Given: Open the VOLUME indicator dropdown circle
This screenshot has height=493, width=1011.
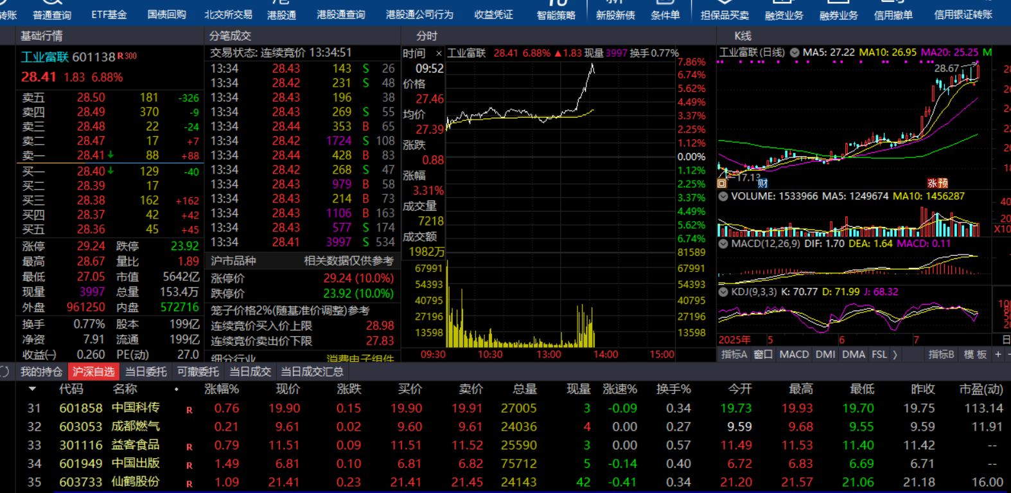Looking at the screenshot, I should (x=723, y=196).
